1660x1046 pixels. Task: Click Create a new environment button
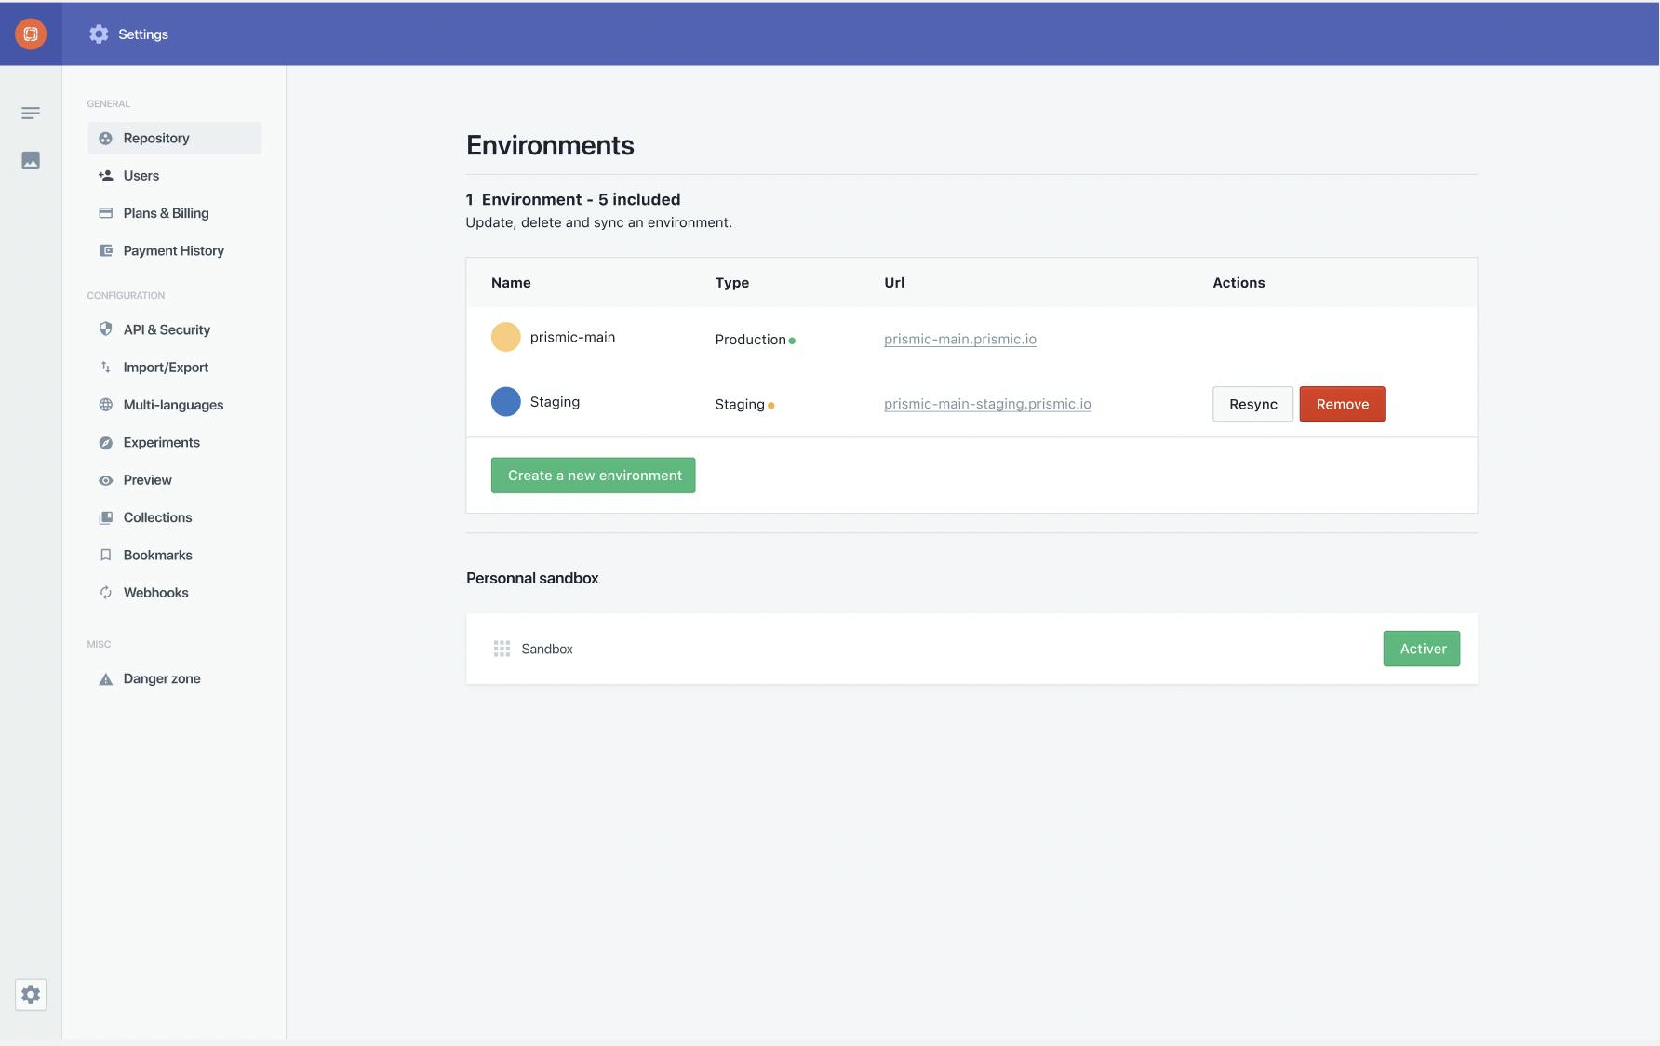click(x=594, y=476)
